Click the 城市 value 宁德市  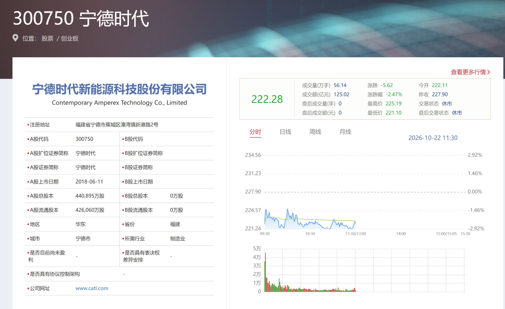pyautogui.click(x=83, y=238)
